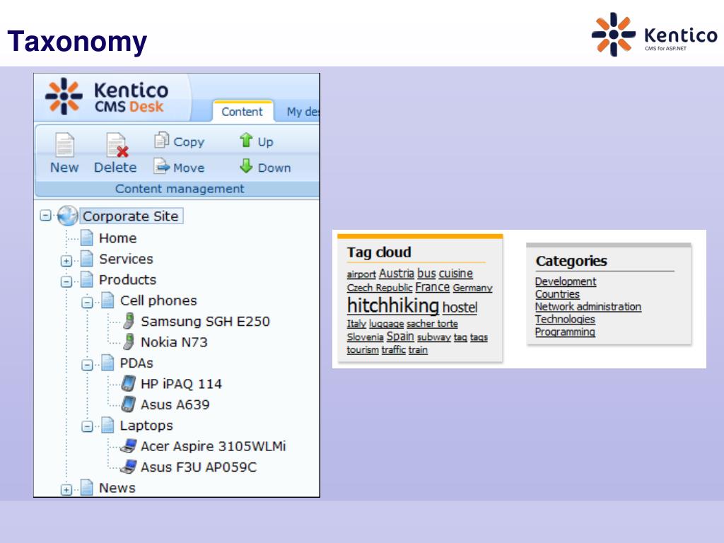
Task: Open the sacher torte tag link
Action: tap(432, 324)
